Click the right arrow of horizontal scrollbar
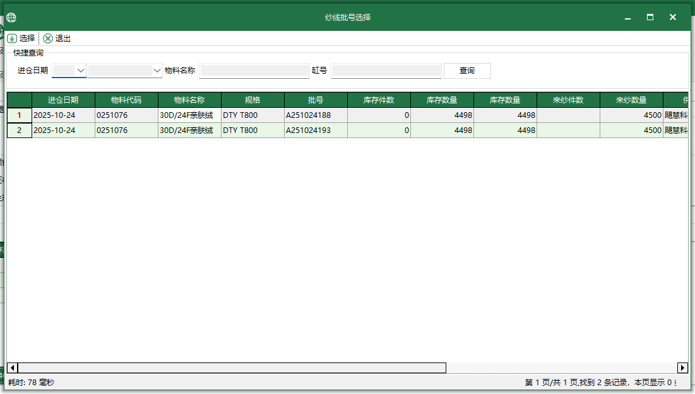Screen dimensions: 695x394 682,368
